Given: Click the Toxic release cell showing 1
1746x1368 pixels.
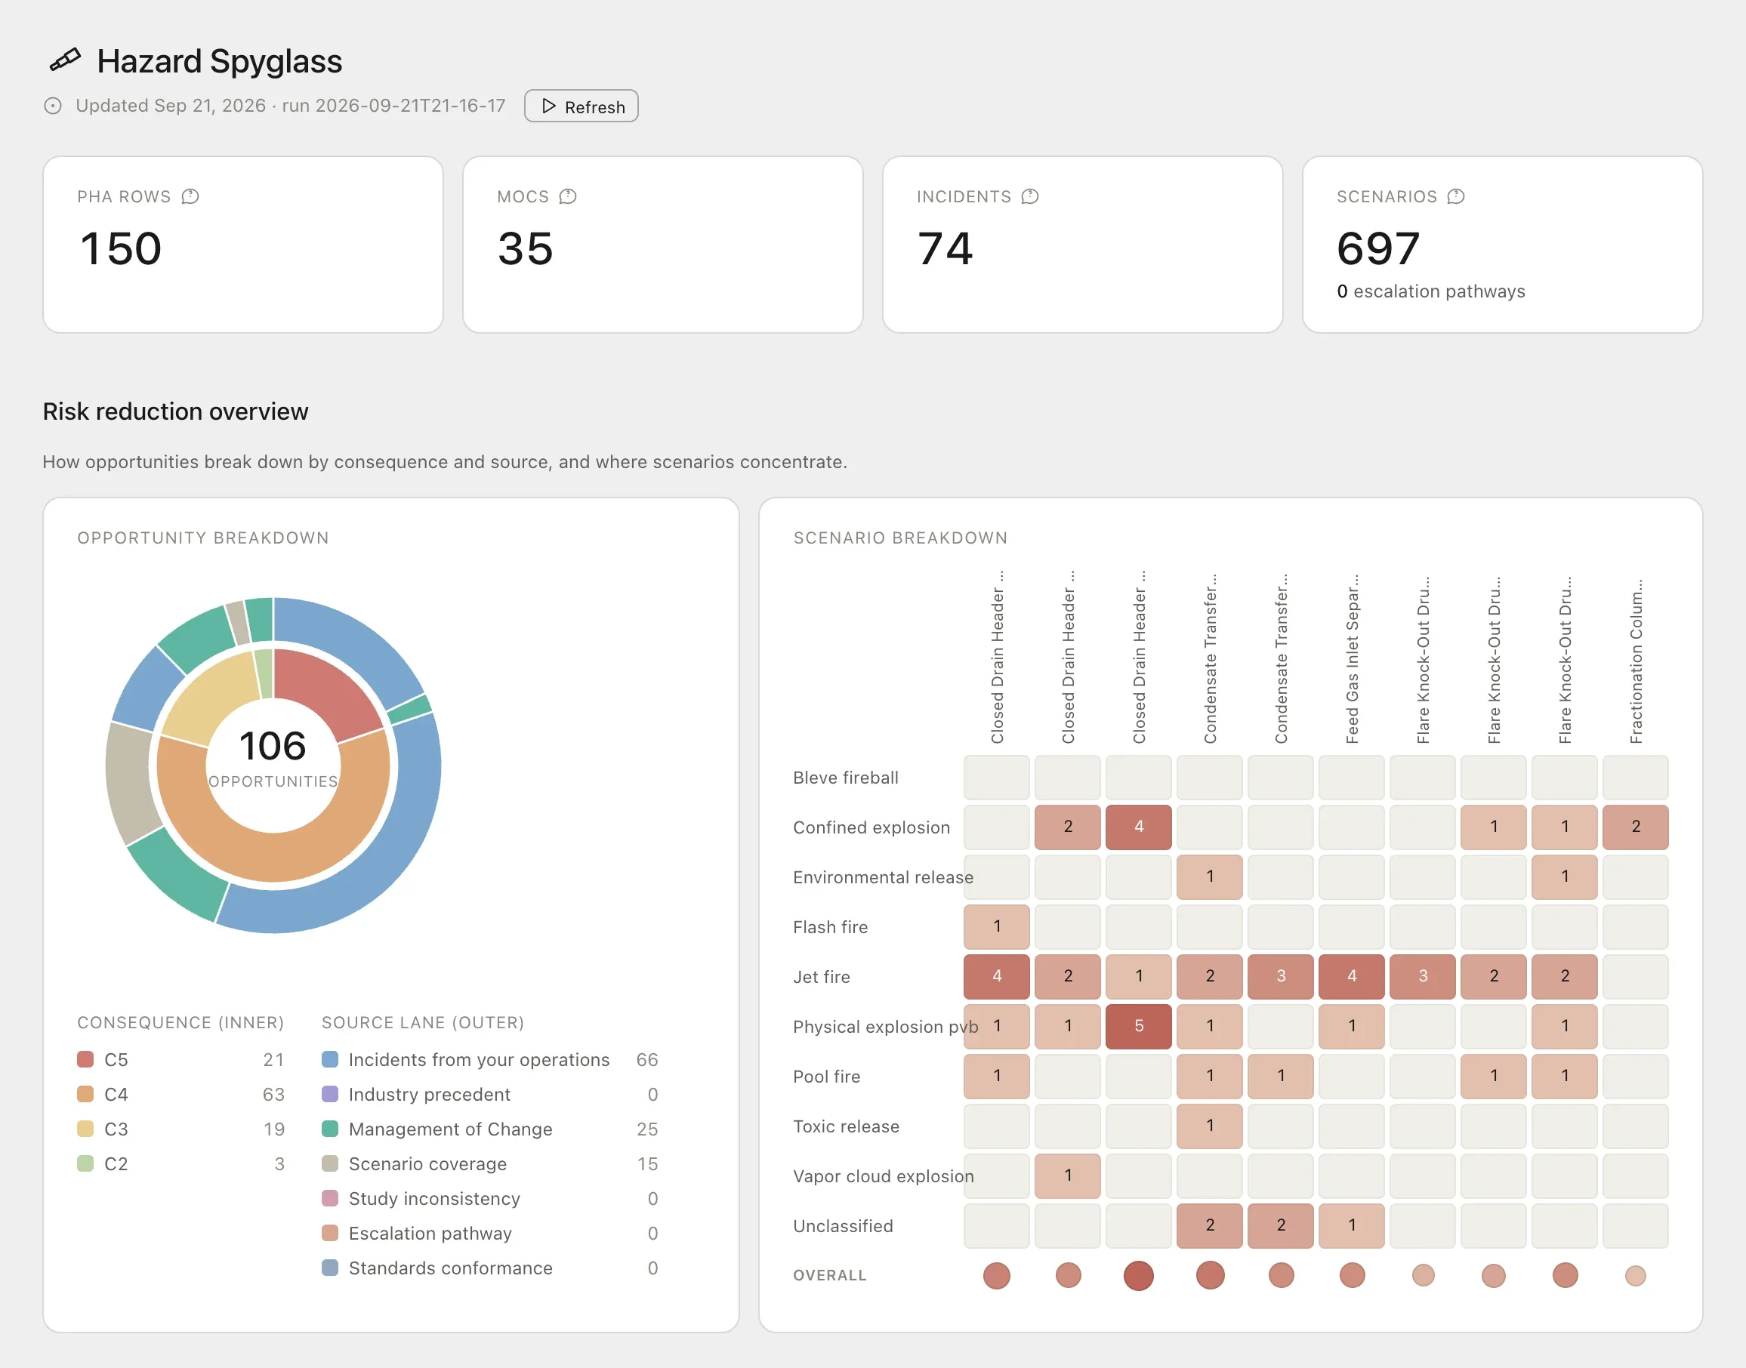Looking at the screenshot, I should [1210, 1126].
